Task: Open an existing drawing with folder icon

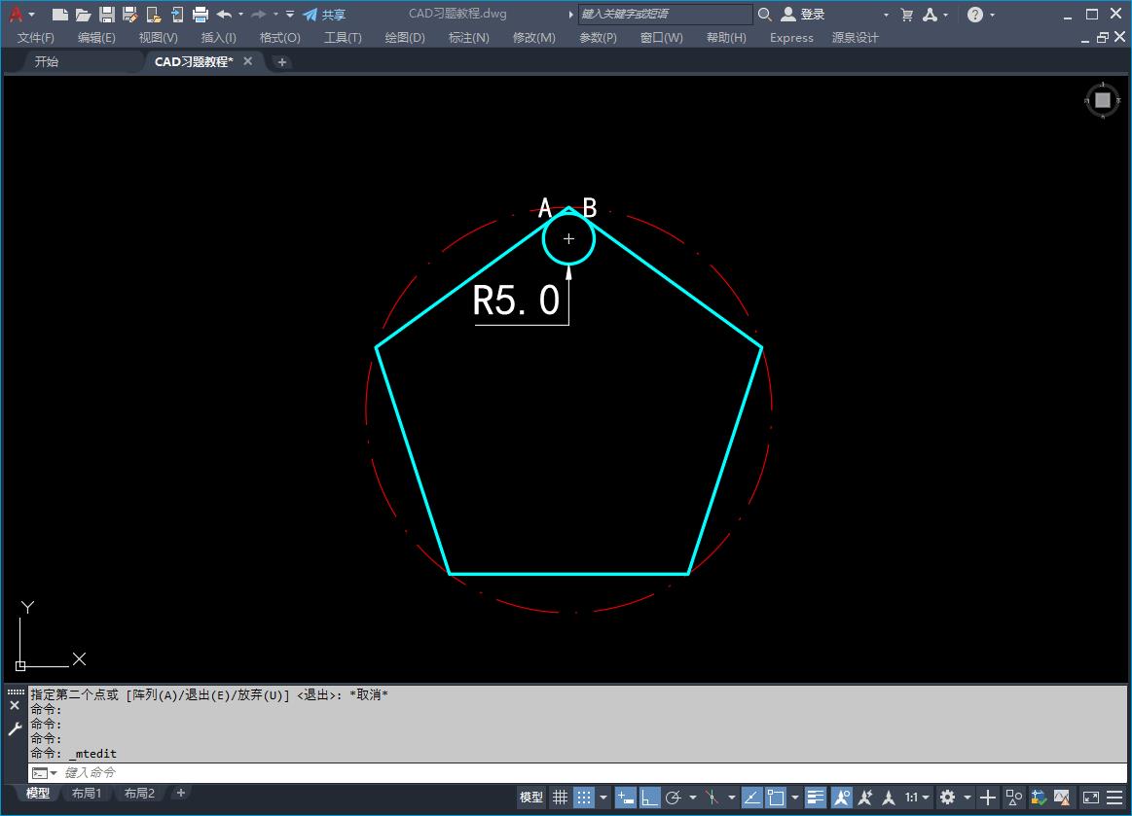Action: (83, 14)
